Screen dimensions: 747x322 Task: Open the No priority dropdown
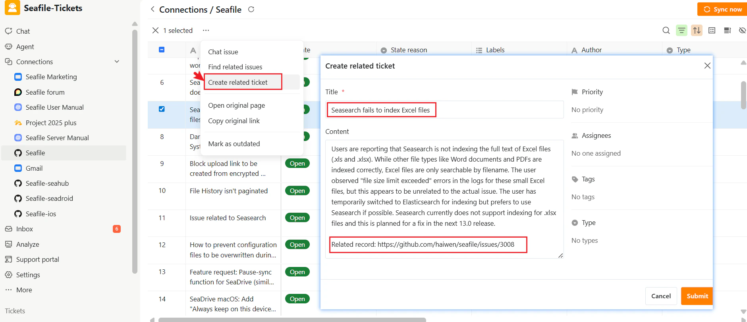(x=587, y=110)
